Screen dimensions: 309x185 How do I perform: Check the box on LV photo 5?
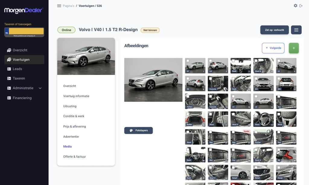point(279,61)
